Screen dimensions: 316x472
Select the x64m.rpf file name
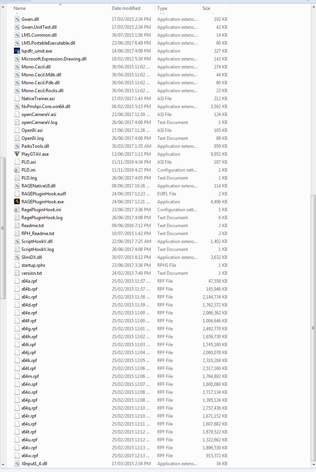(30, 376)
